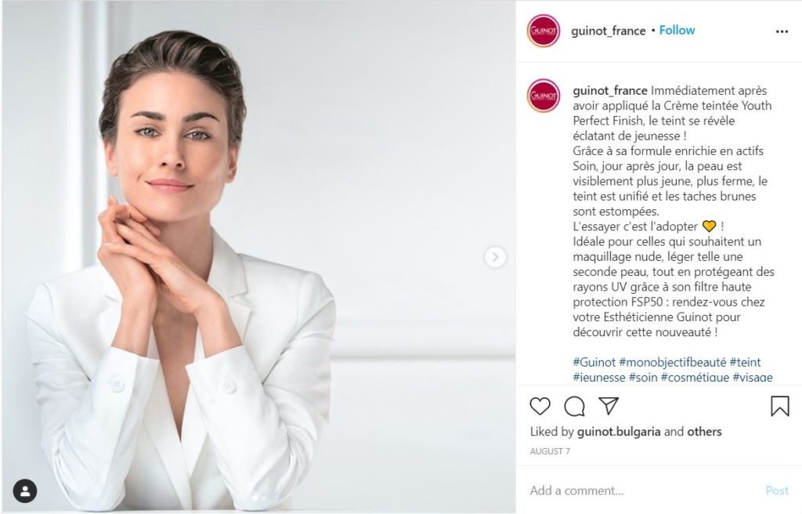Open the August 7 post date

(x=550, y=451)
